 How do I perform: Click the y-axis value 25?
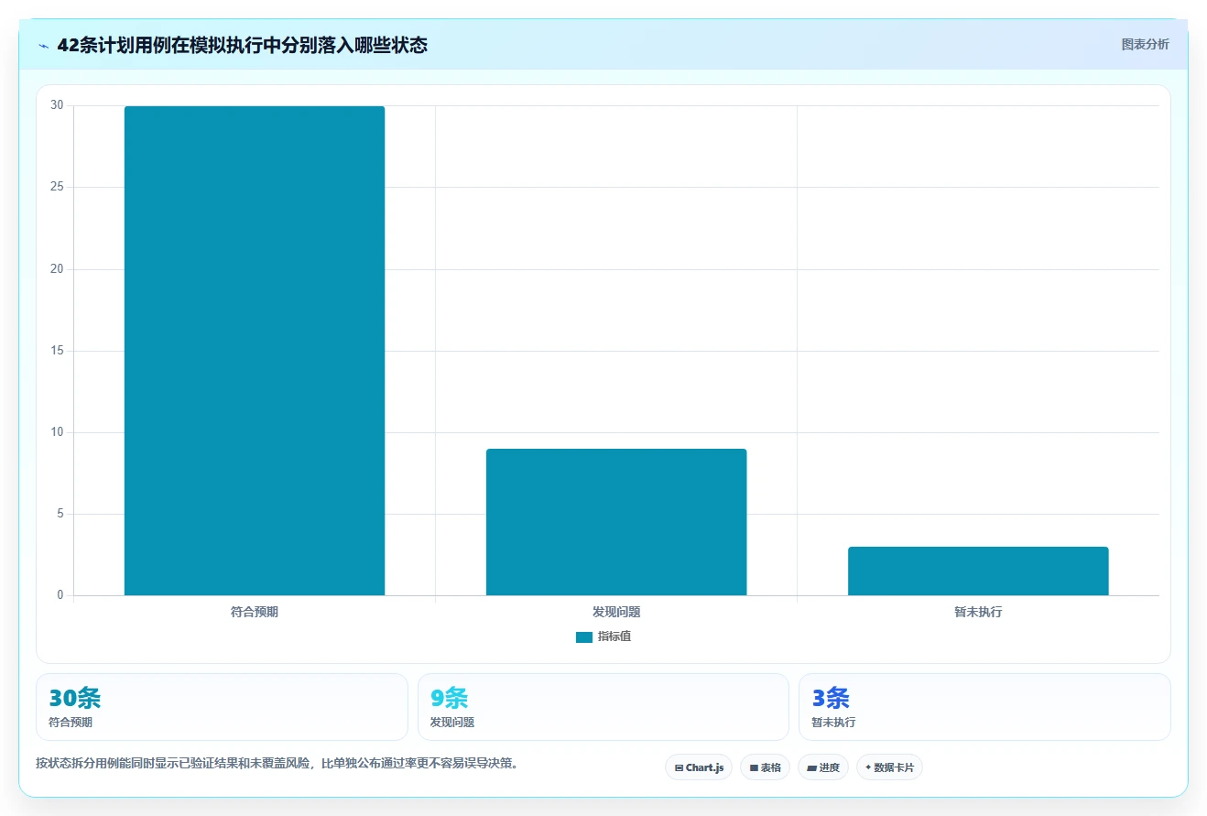coord(58,187)
